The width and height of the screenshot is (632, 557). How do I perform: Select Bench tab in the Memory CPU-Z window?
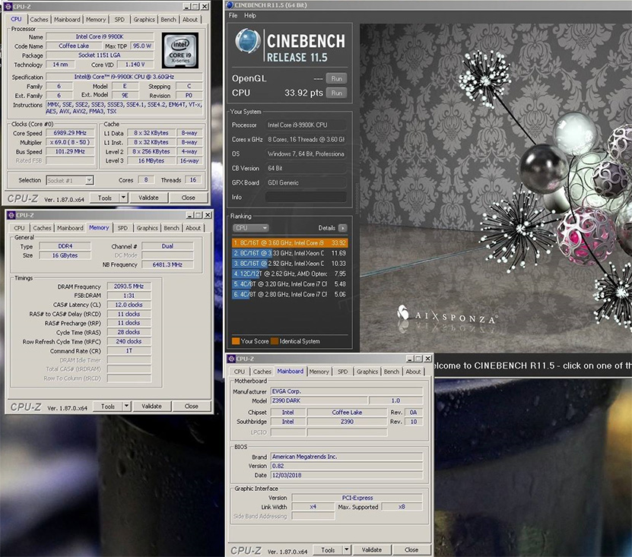171,228
